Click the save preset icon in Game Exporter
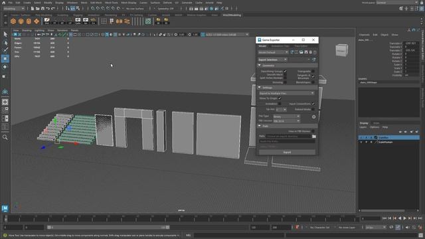The height and width of the screenshot is (239, 425). tap(306, 52)
